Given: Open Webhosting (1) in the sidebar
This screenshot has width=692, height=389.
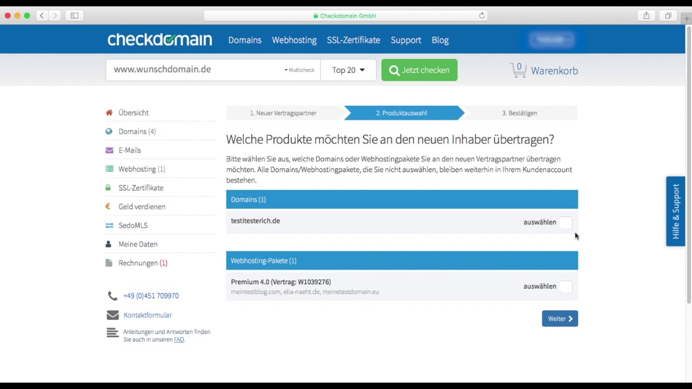Looking at the screenshot, I should pyautogui.click(x=142, y=169).
